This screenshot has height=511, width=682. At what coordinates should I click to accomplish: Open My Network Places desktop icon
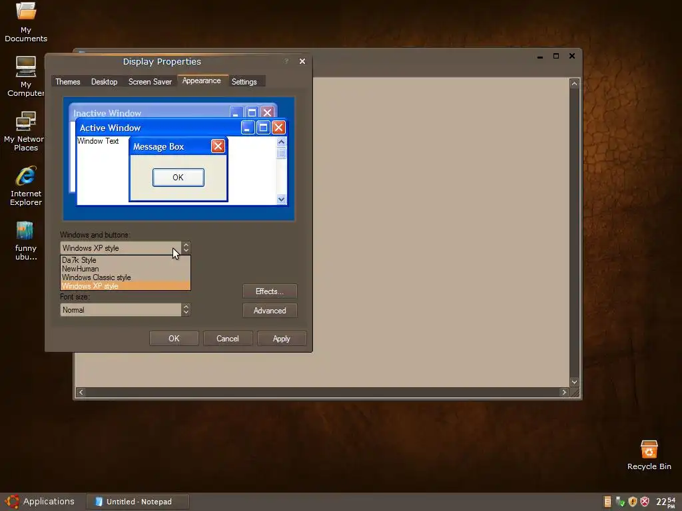[x=24, y=131]
